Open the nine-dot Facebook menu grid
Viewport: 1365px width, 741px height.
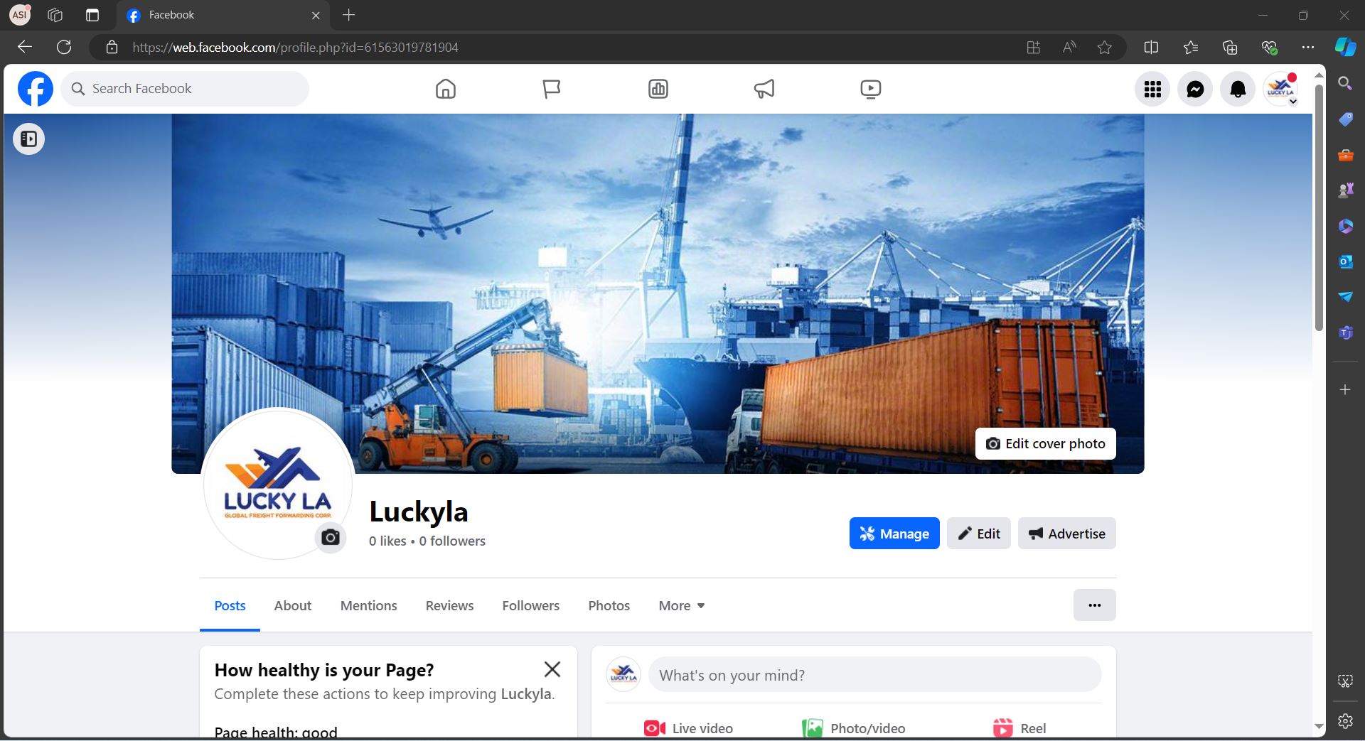click(1152, 89)
